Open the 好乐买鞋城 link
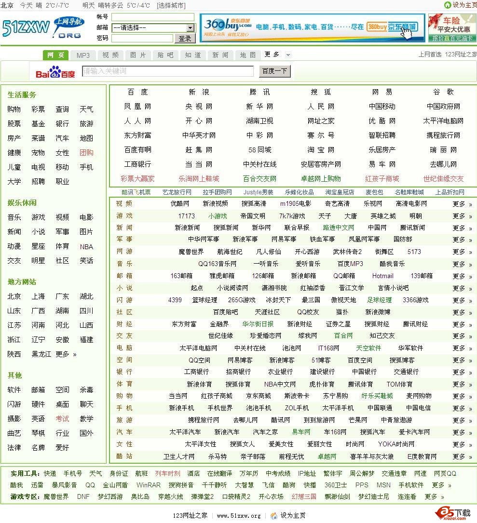477x523 pixels. [377, 396]
